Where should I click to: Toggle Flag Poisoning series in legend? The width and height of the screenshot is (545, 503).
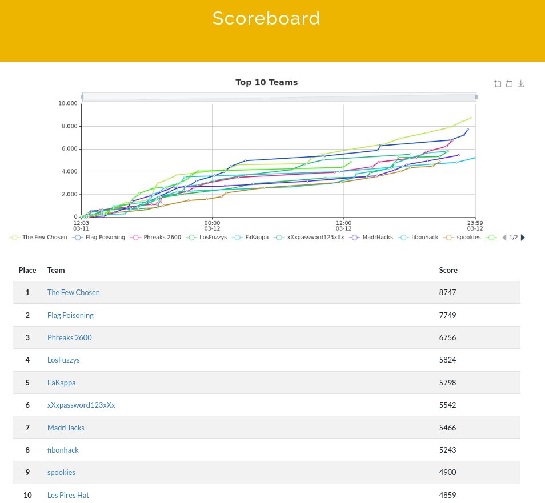point(99,238)
